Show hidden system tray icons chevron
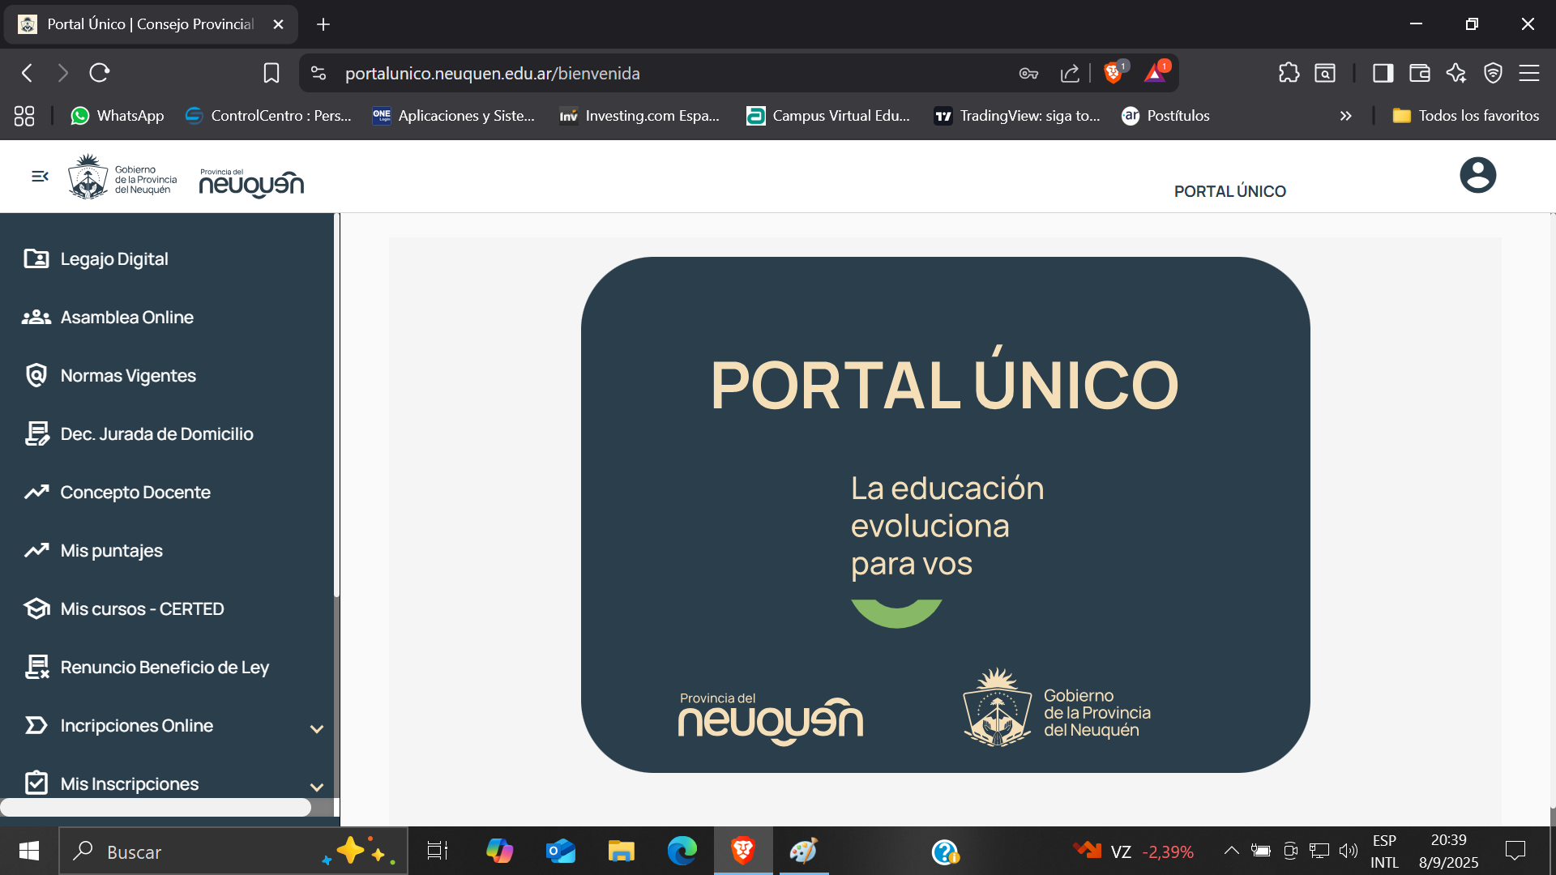 (x=1231, y=851)
